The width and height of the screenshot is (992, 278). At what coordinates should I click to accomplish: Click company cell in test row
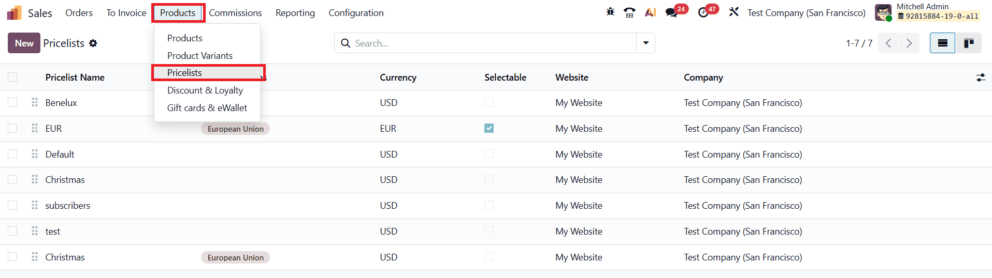pyautogui.click(x=743, y=231)
